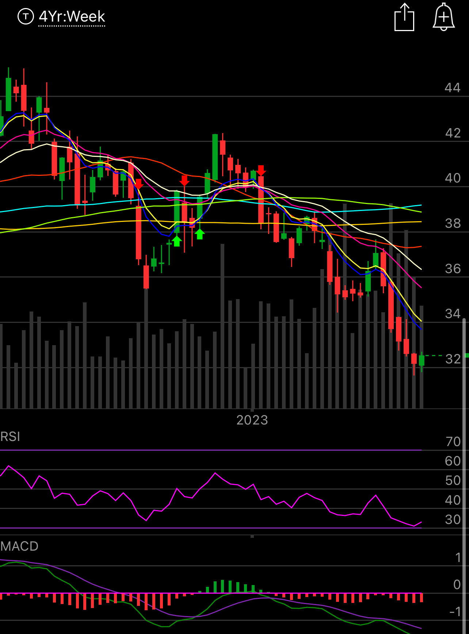This screenshot has width=469, height=634.
Task: Tap the MACD -1 level label
Action: point(455,612)
